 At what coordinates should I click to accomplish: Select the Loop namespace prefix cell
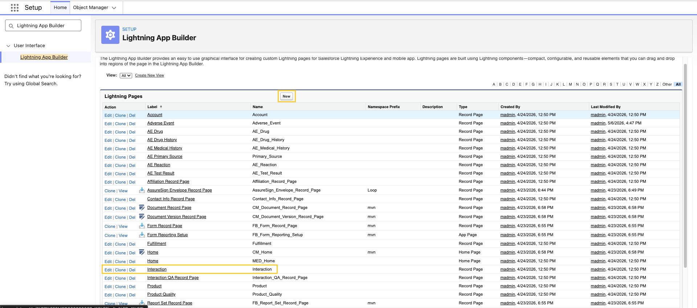point(372,190)
